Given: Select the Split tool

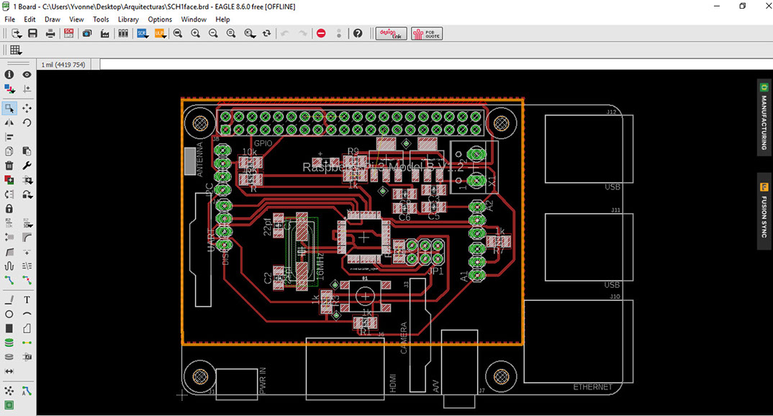Looking at the screenshot, I should tap(9, 252).
